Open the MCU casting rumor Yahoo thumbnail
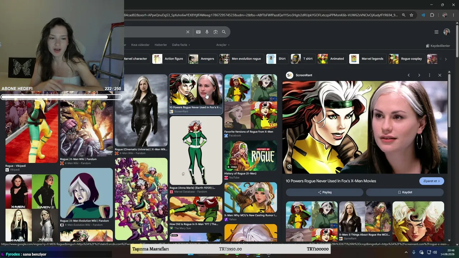The width and height of the screenshot is (459, 258). [251, 197]
